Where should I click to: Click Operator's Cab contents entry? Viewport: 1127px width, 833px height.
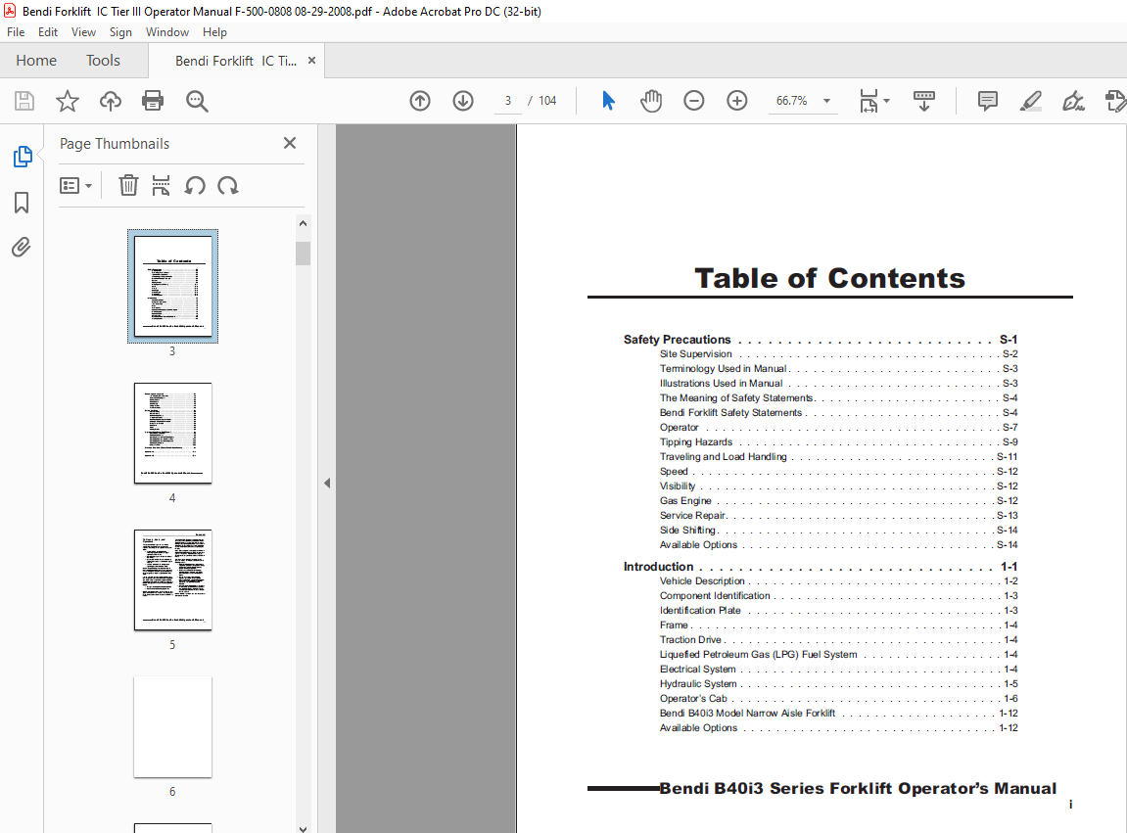pyautogui.click(x=839, y=699)
